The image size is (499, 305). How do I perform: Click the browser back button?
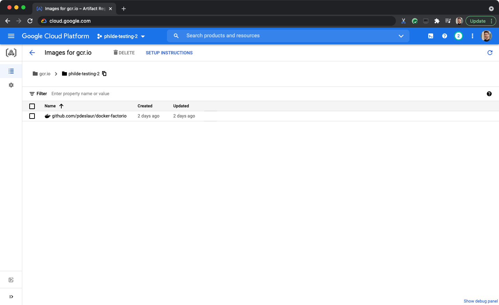8,21
